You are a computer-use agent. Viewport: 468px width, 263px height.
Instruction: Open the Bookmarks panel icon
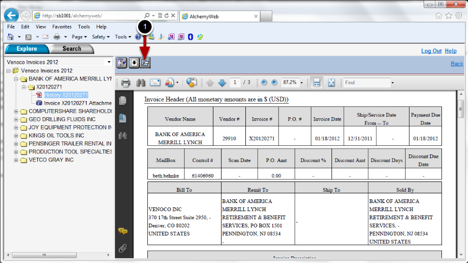122,118
